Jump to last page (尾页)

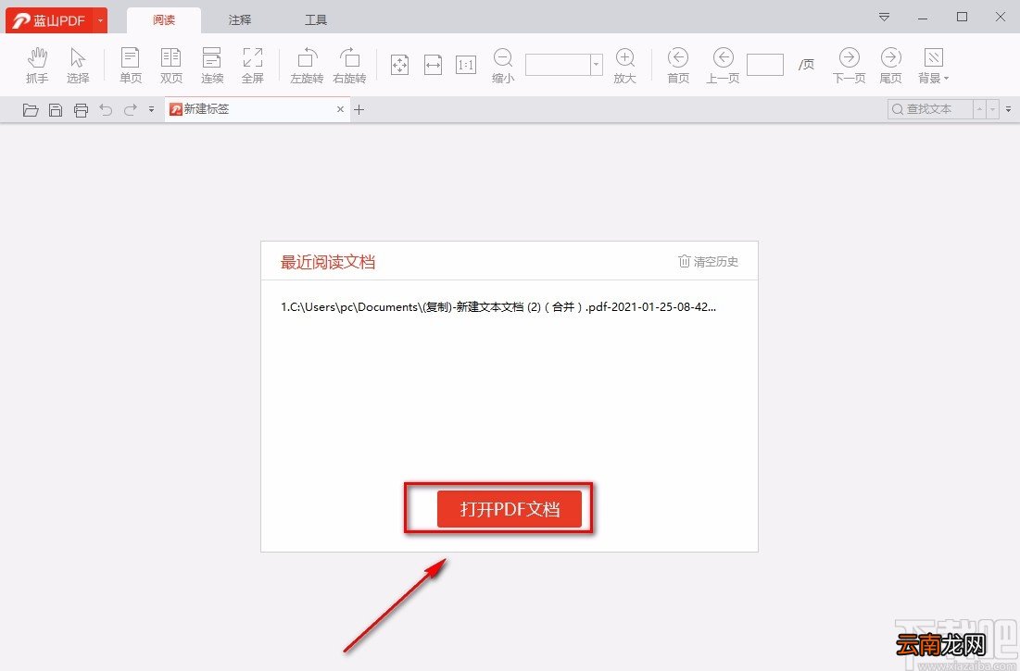(x=890, y=65)
